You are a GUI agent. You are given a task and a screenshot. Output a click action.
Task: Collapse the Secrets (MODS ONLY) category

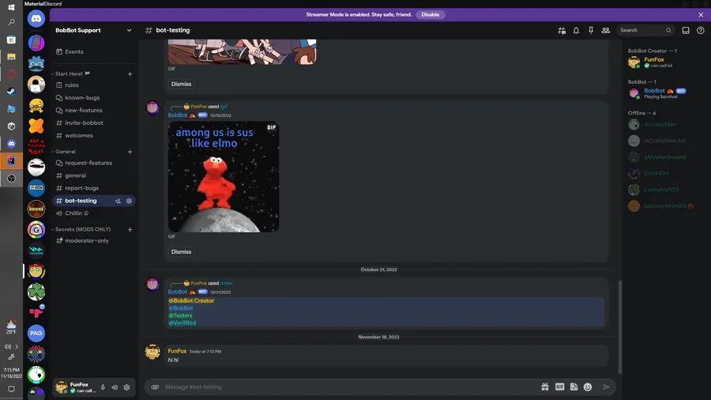coord(81,229)
